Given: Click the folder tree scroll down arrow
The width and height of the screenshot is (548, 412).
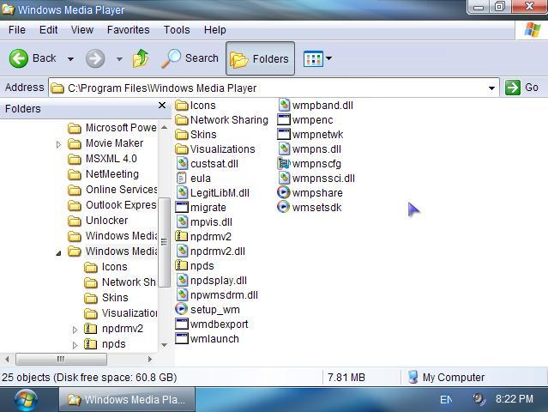Looking at the screenshot, I should pos(164,345).
